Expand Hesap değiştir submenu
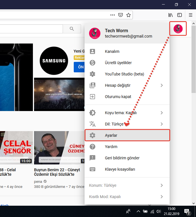 [x=127, y=85]
